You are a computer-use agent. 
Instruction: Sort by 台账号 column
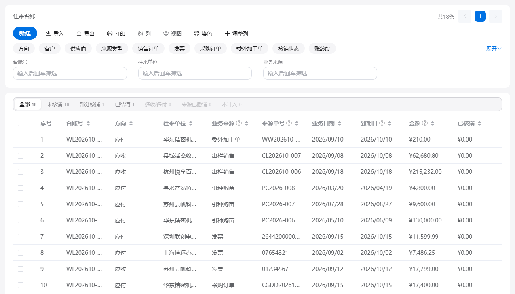(x=88, y=123)
